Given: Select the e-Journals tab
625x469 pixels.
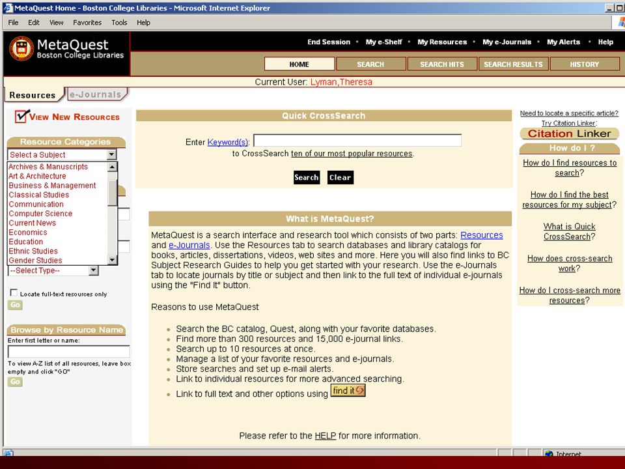Looking at the screenshot, I should (96, 94).
